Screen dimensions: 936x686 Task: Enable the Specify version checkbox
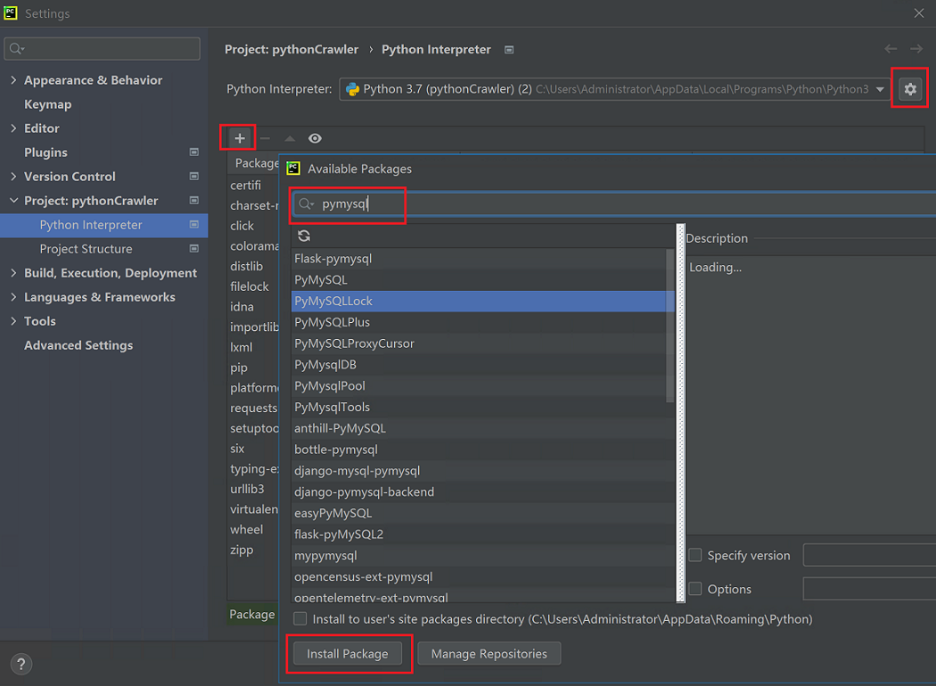[695, 555]
